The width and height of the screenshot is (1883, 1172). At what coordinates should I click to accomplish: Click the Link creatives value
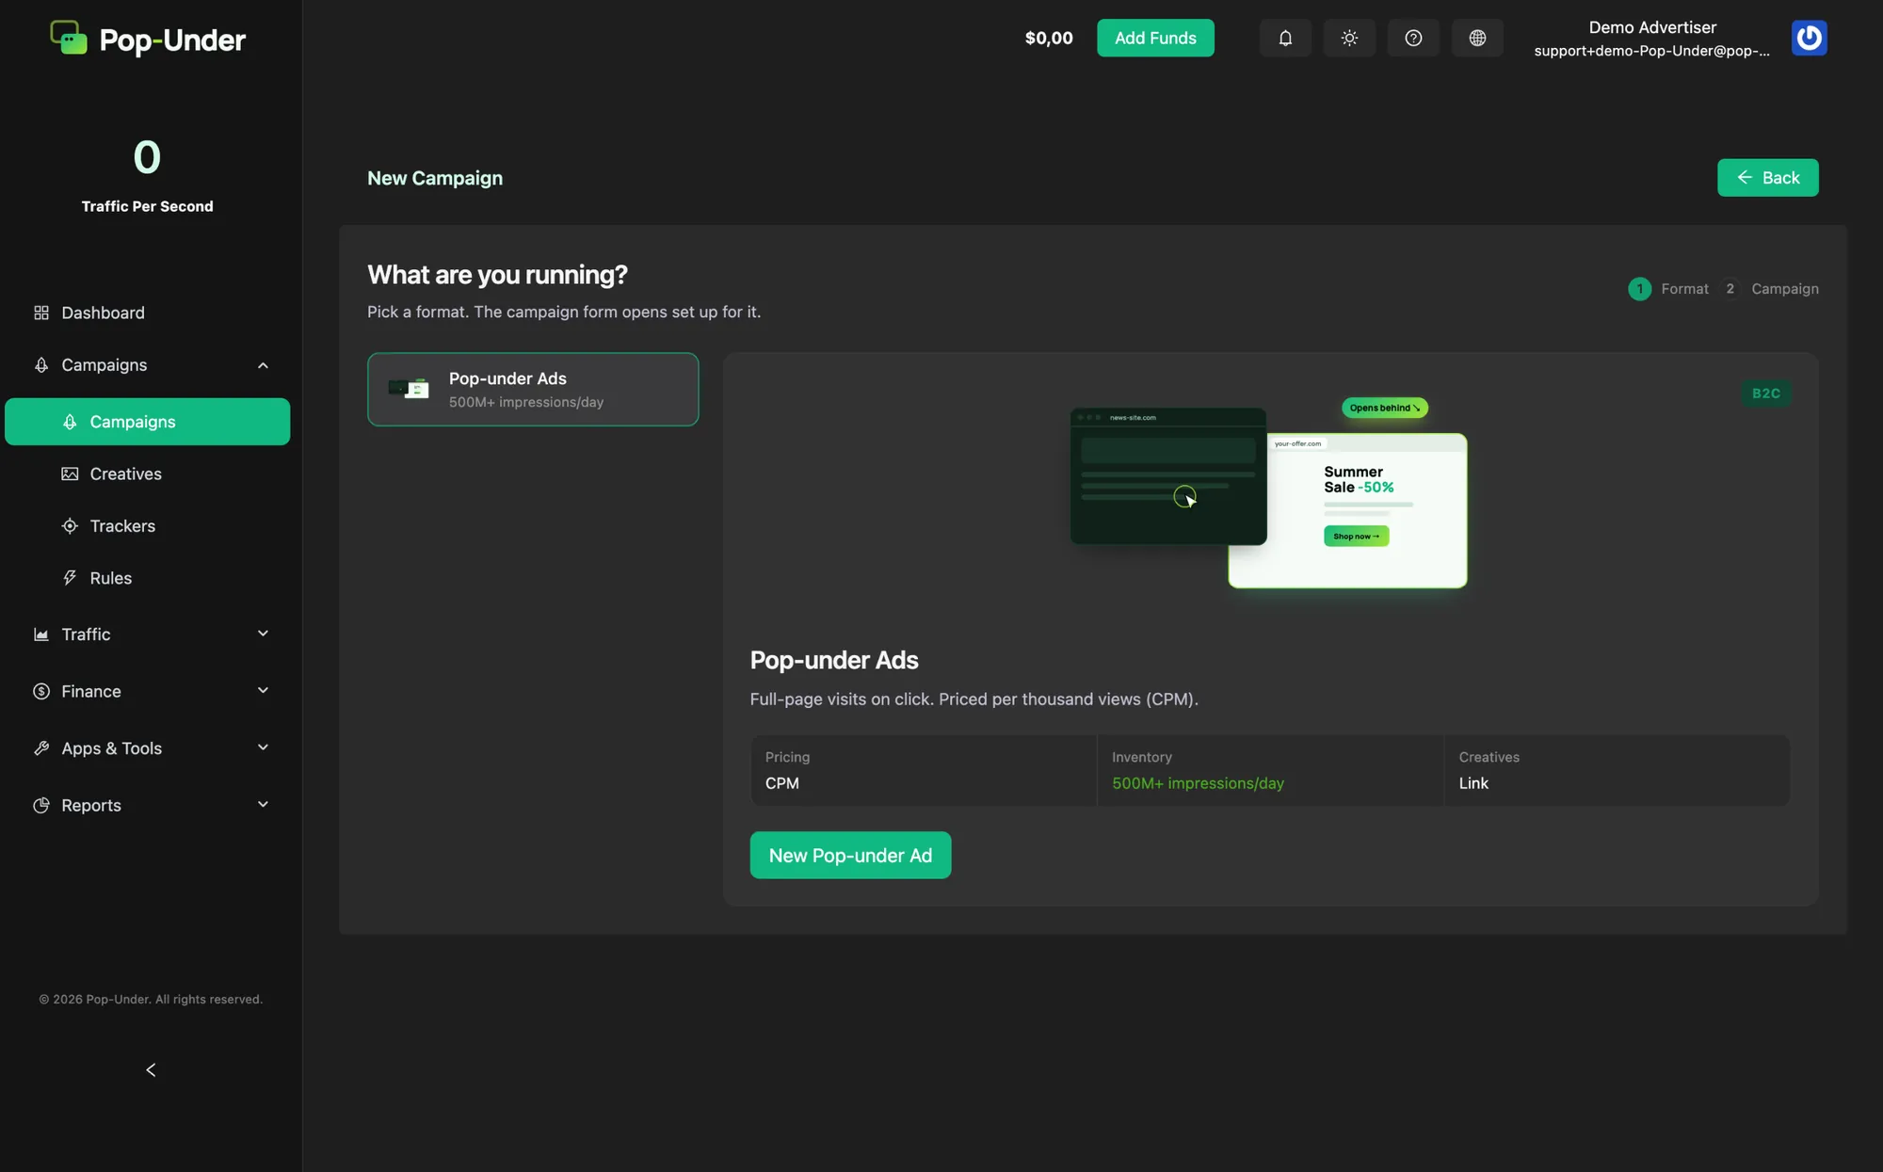point(1473,783)
